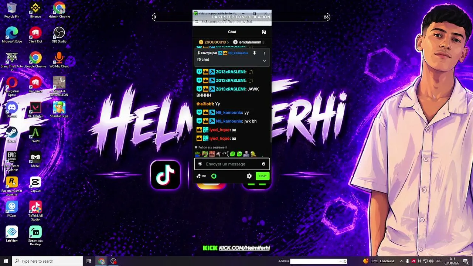This screenshot has width=473, height=266.
Task: Unpin the pinned f5 chat message
Action: coord(254,53)
